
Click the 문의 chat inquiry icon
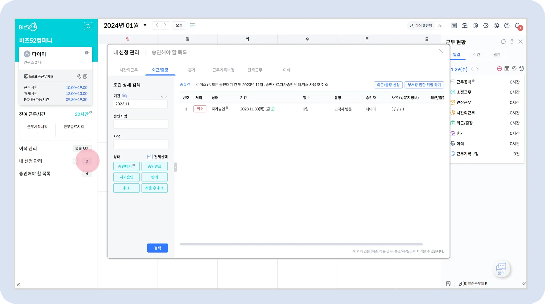click(501, 268)
